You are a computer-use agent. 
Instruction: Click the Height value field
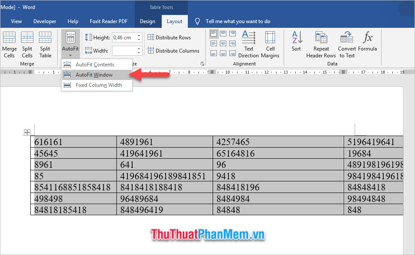pos(124,38)
